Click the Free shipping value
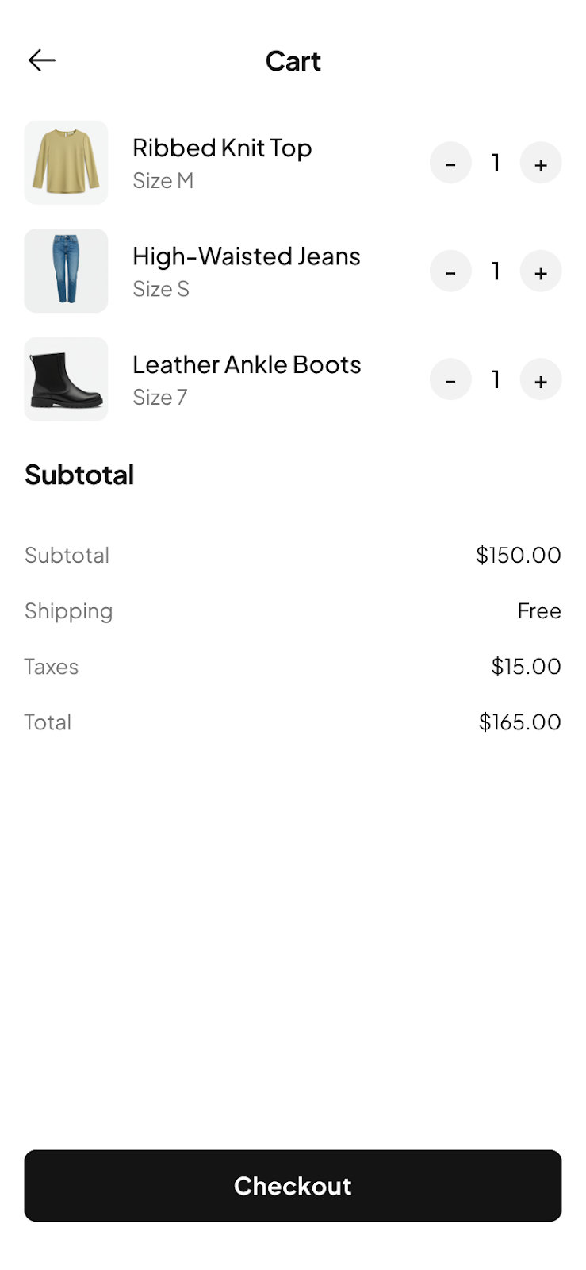 (539, 611)
